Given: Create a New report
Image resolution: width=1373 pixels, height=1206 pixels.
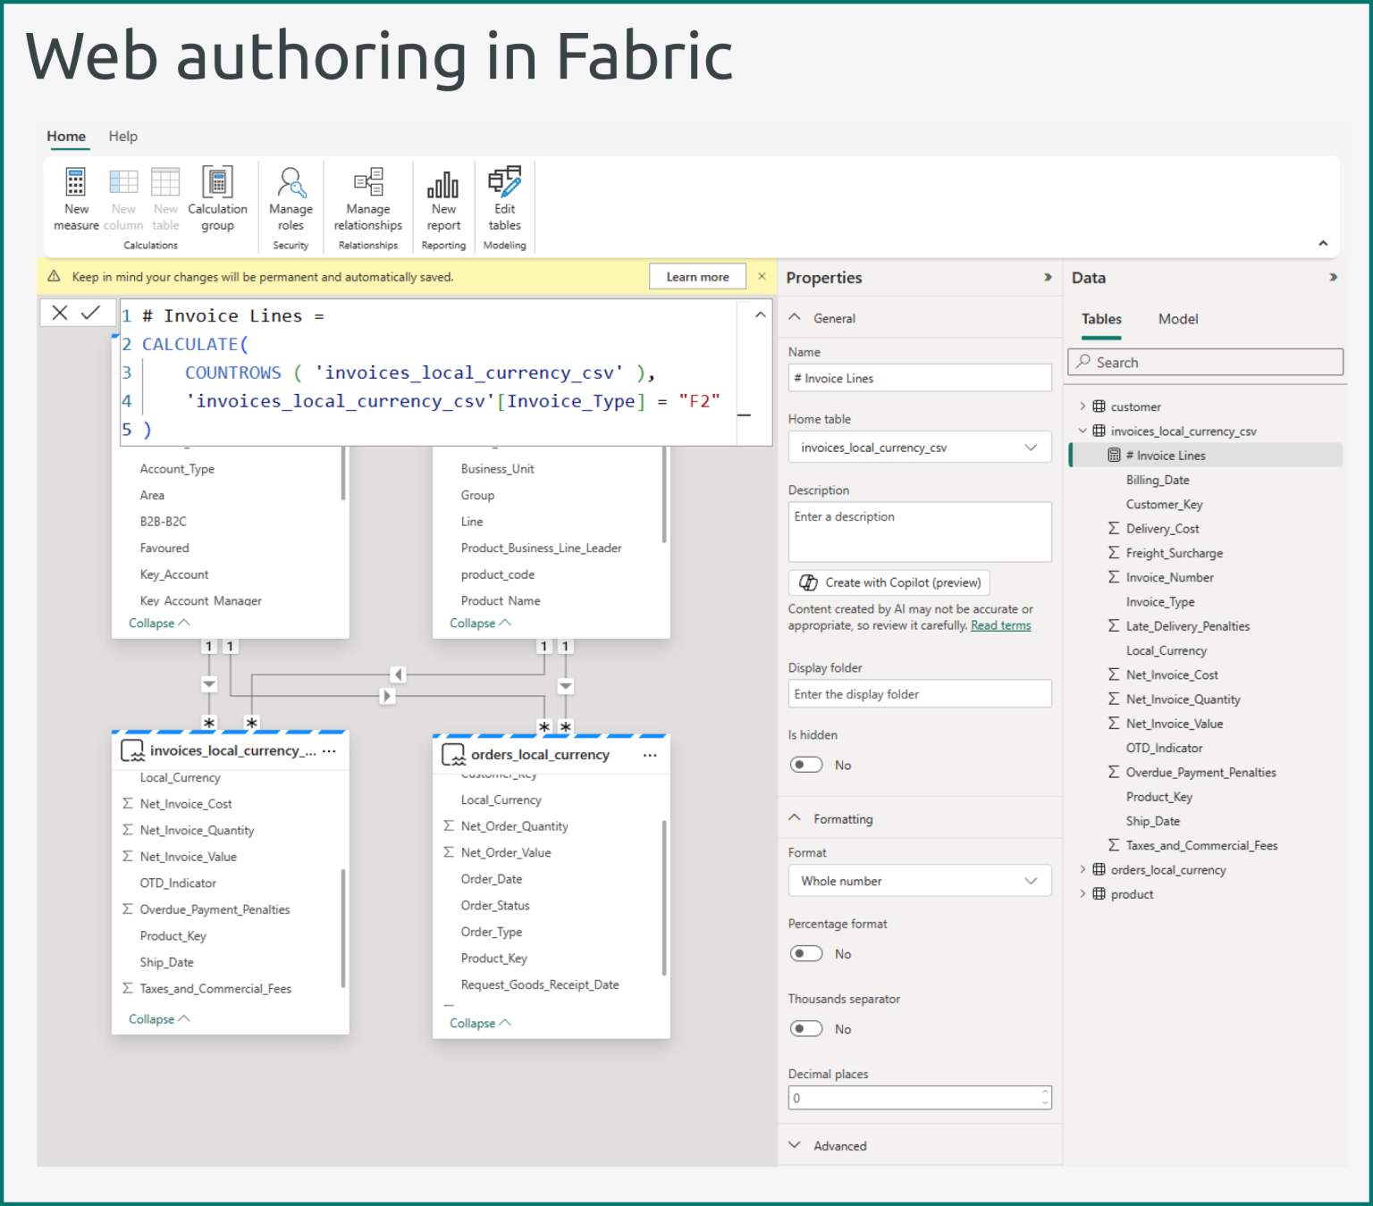Looking at the screenshot, I should click(x=443, y=197).
